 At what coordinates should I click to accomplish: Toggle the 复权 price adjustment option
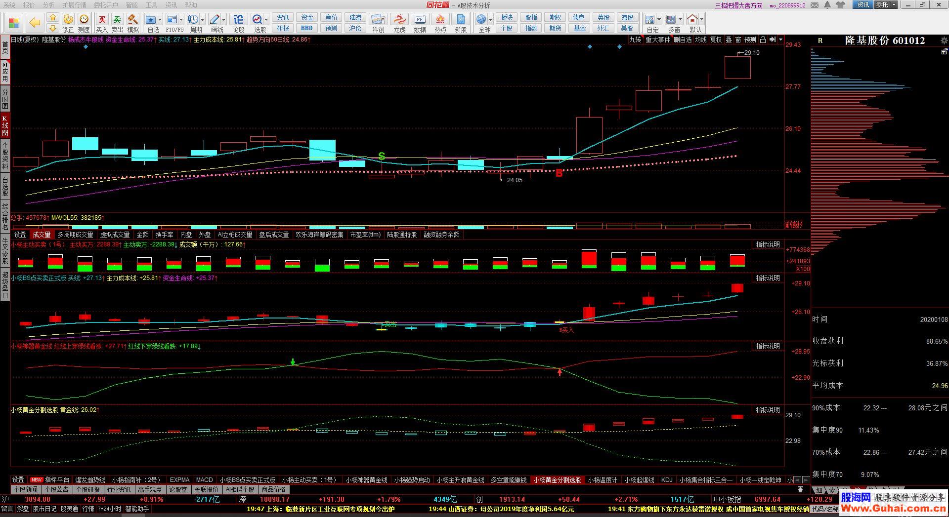pos(716,40)
